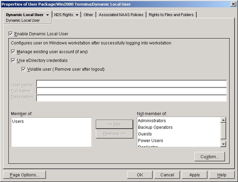Click the group list scrollbar thumb
Viewport: 238px width, 182px height.
pyautogui.click(x=223, y=131)
